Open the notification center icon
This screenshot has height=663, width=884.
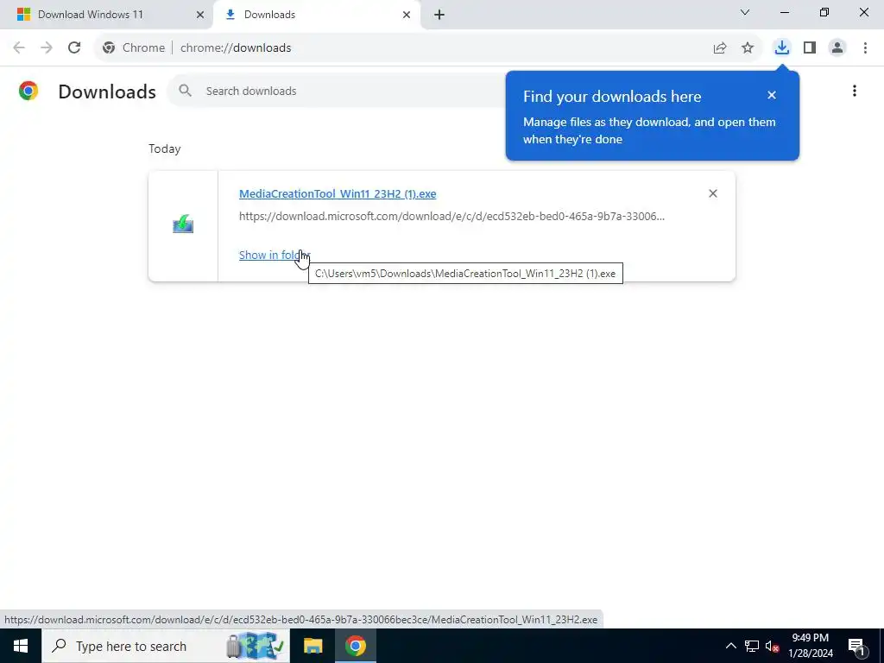(x=857, y=646)
